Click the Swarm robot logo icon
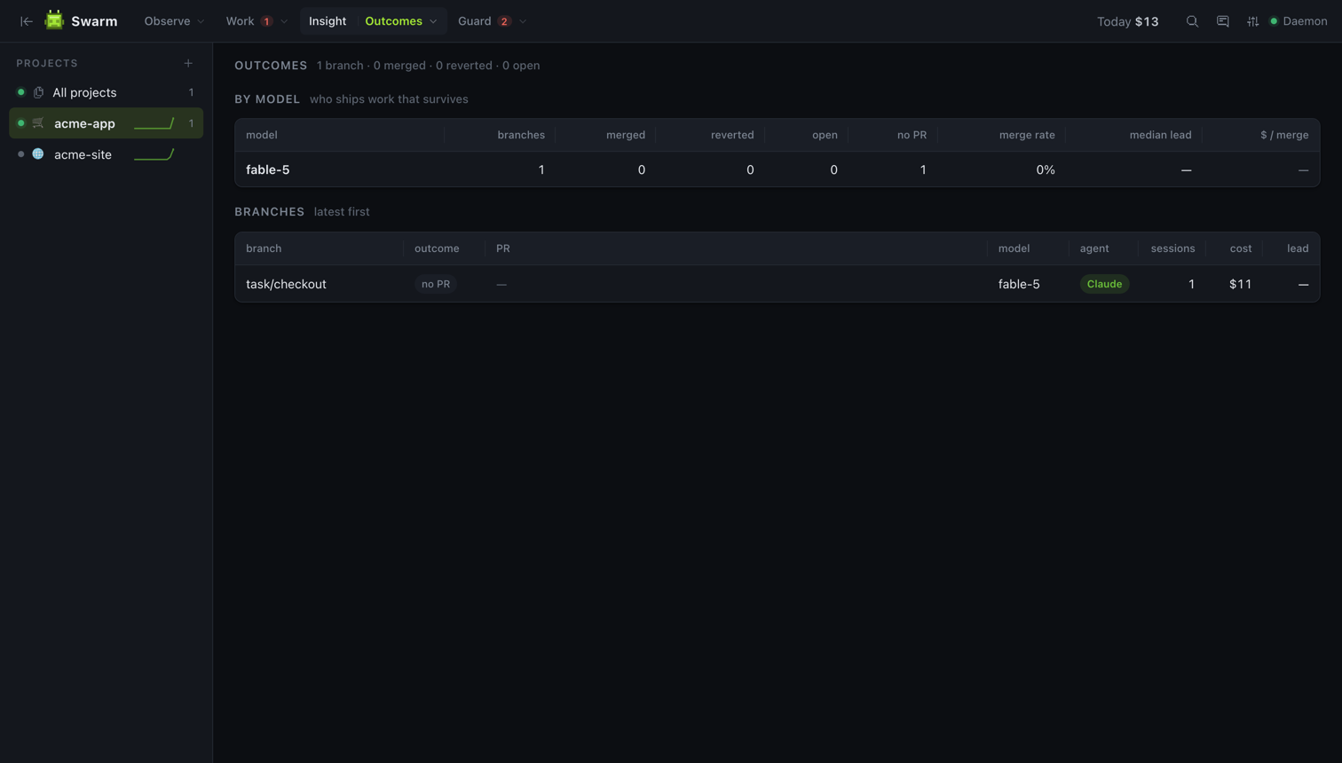The height and width of the screenshot is (763, 1342). coord(54,20)
